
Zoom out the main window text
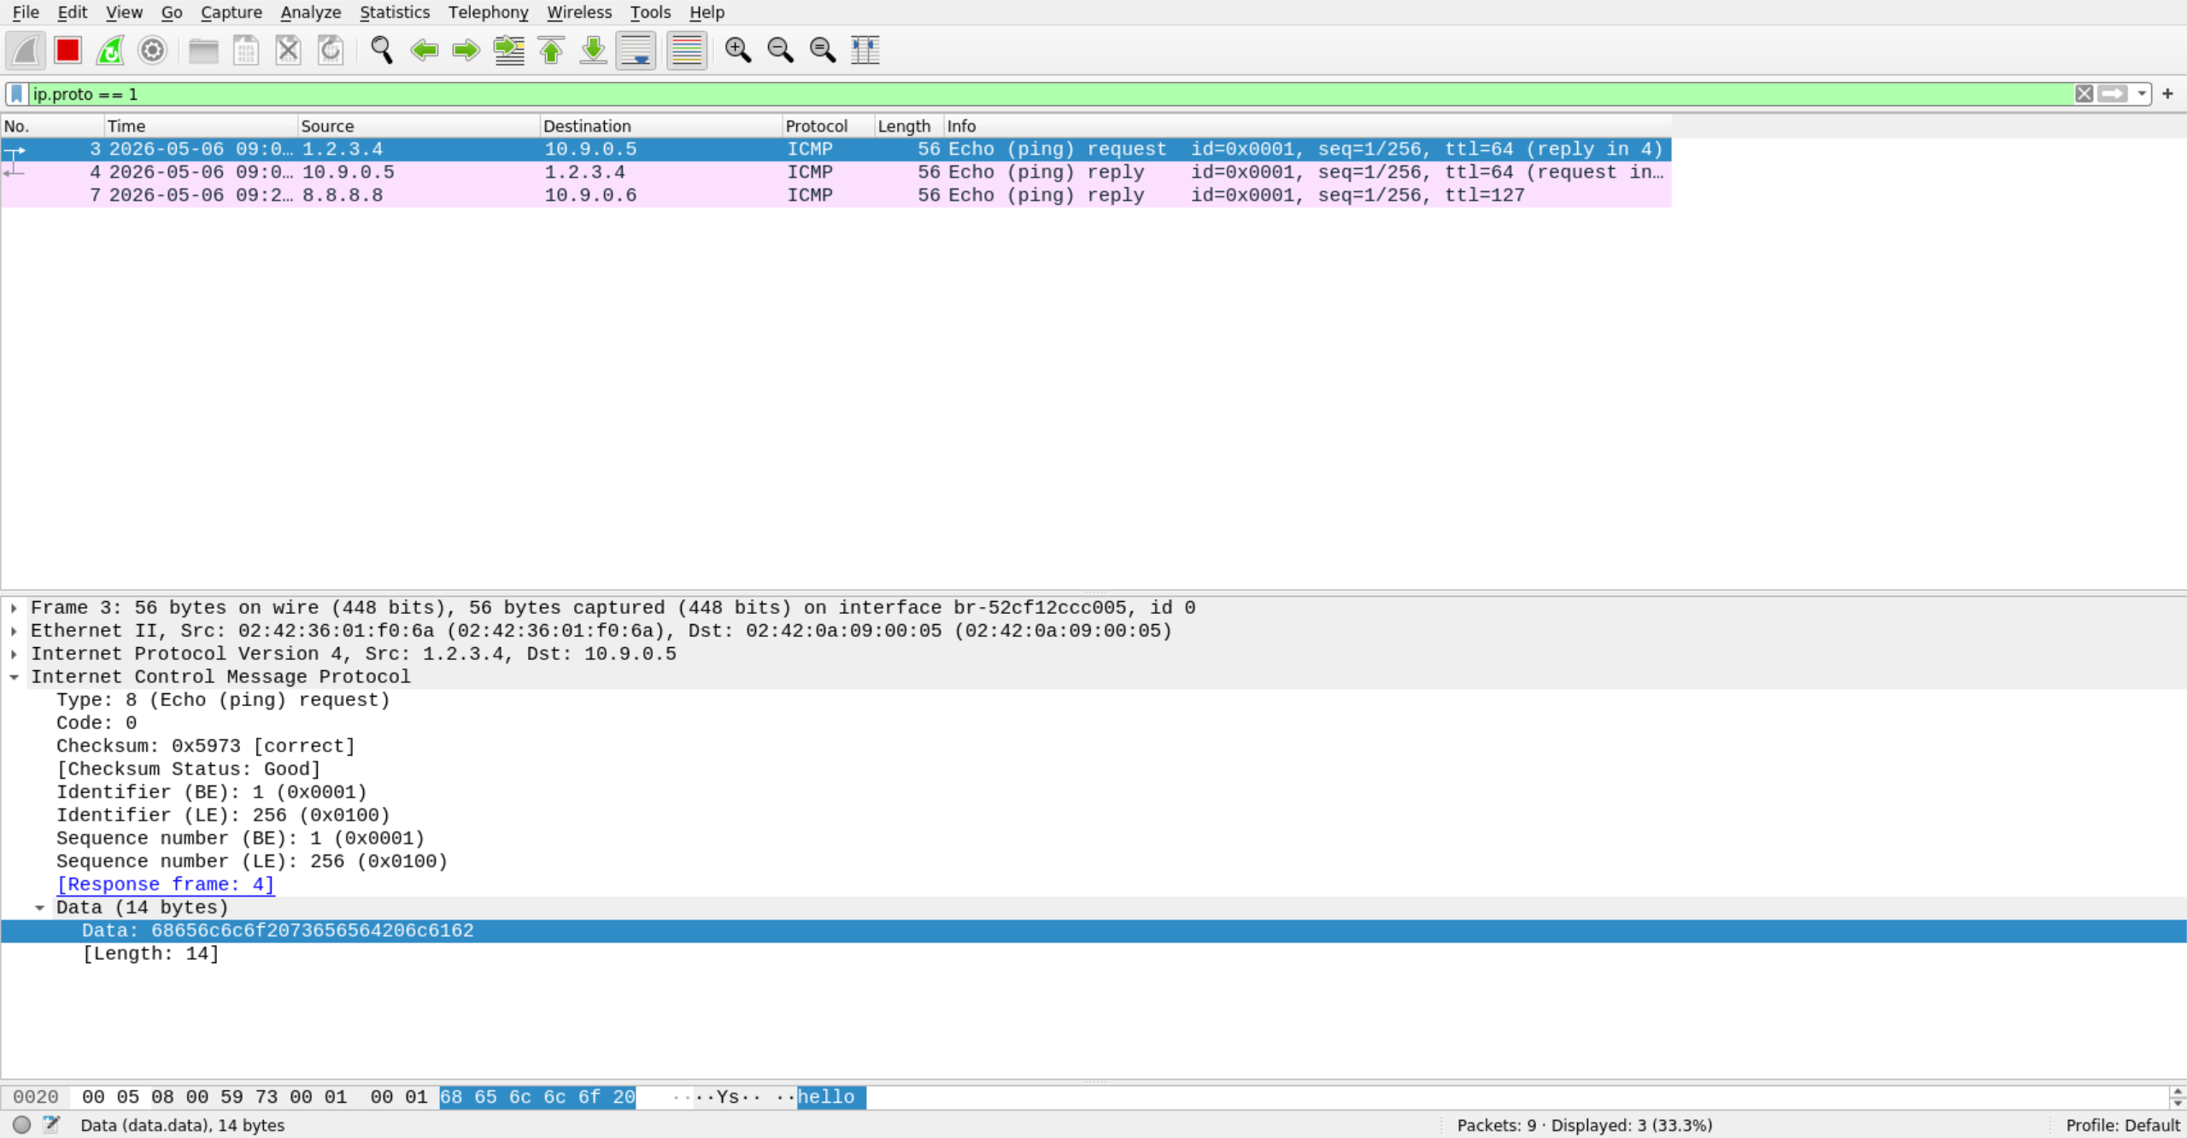click(780, 50)
